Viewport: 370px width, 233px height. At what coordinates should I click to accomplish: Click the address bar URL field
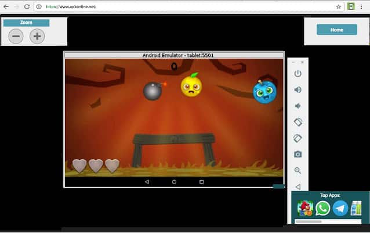(189, 6)
